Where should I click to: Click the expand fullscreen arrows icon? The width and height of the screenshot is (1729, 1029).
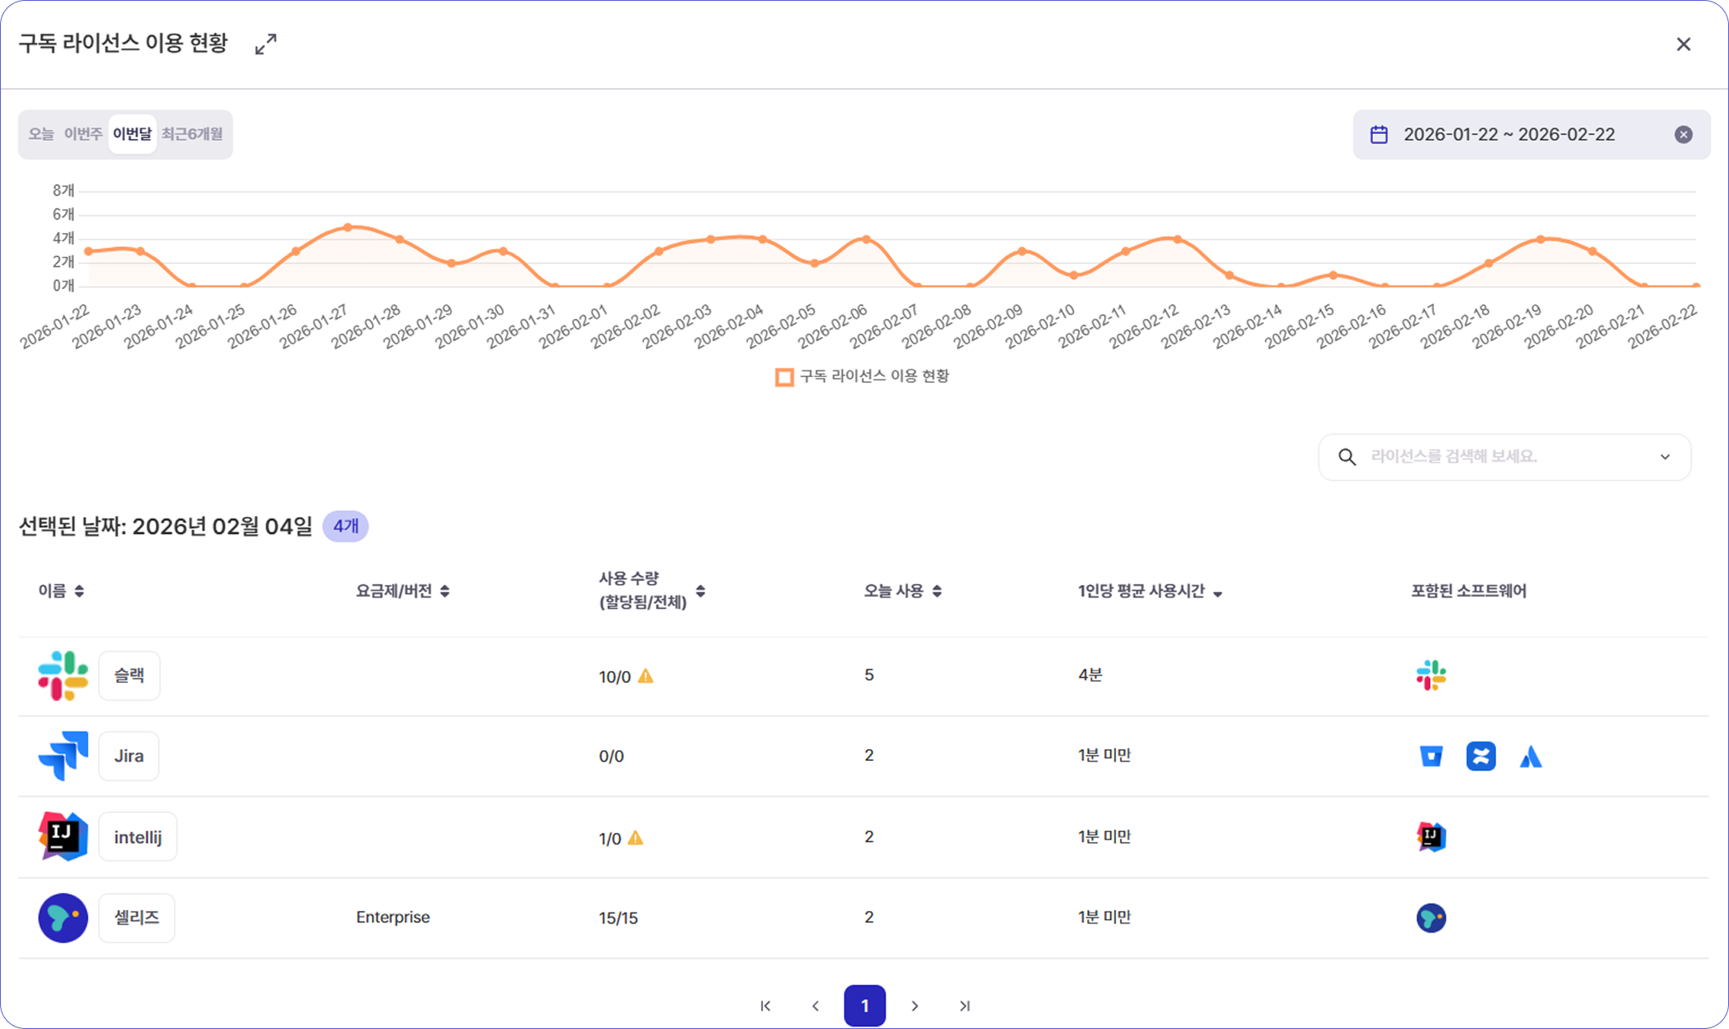266,44
